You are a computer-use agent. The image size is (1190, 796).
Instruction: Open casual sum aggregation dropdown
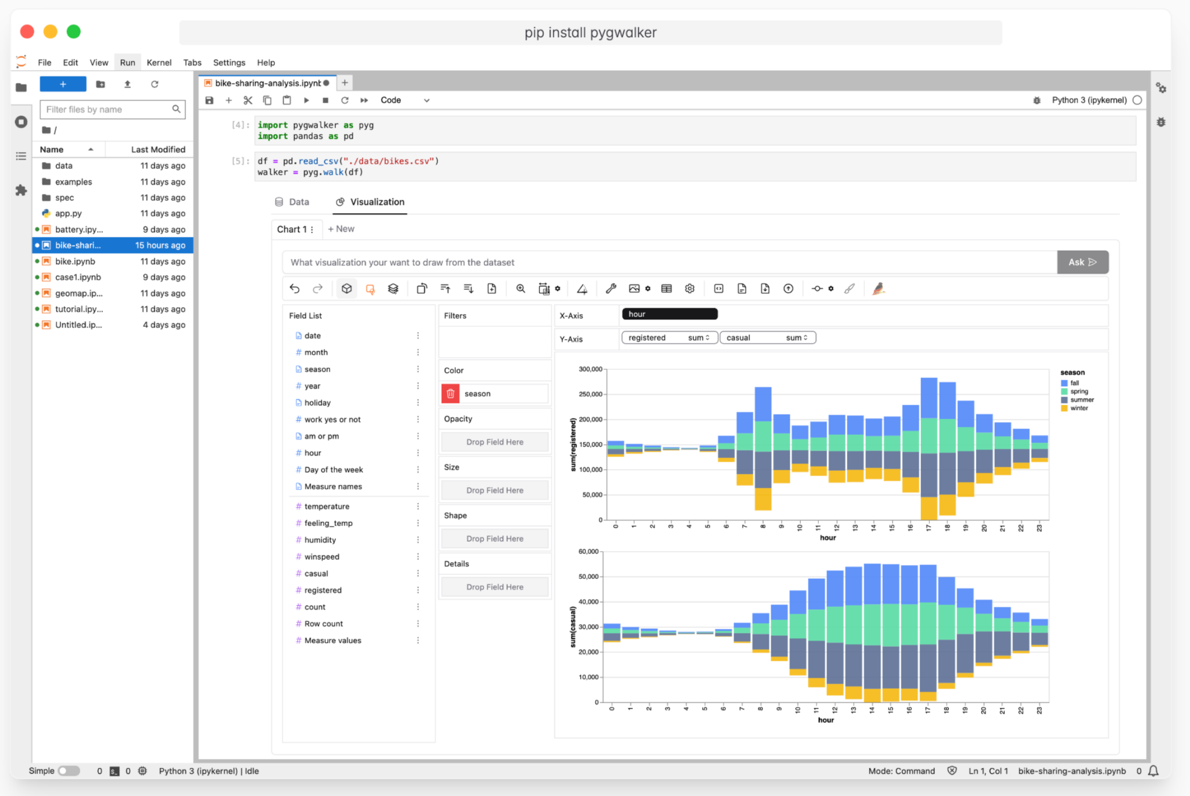pyautogui.click(x=797, y=338)
